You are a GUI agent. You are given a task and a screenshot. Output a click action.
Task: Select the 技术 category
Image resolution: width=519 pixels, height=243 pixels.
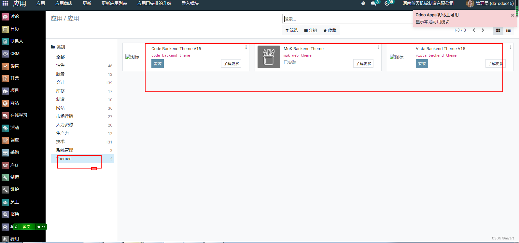coord(82,142)
